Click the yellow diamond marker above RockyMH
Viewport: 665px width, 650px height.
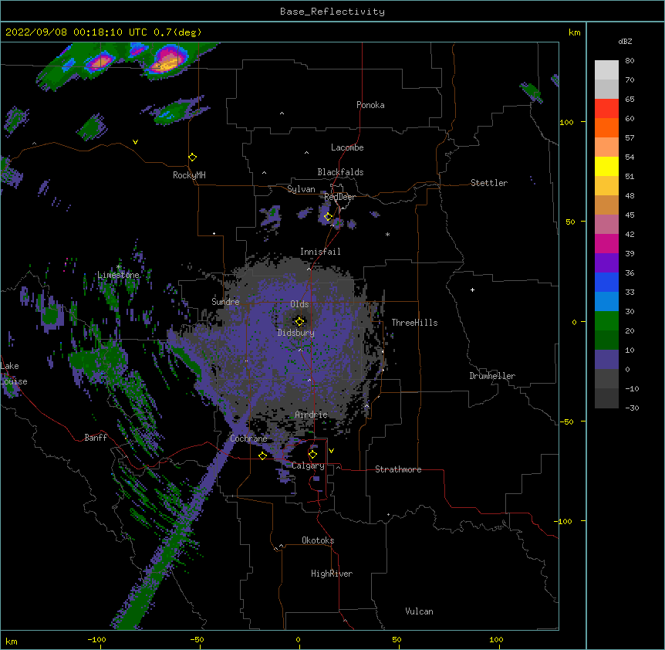pyautogui.click(x=192, y=157)
